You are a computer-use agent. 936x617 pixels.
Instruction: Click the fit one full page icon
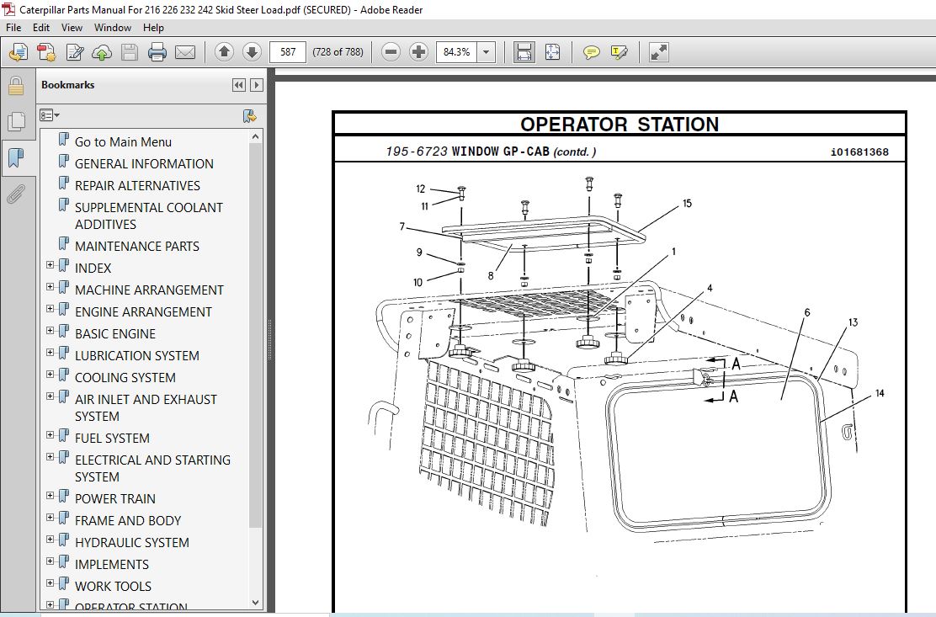point(552,52)
